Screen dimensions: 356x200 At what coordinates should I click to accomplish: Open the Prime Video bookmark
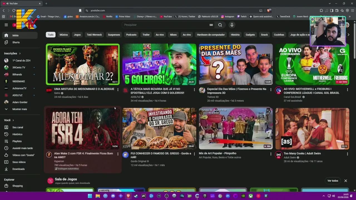click(123, 17)
